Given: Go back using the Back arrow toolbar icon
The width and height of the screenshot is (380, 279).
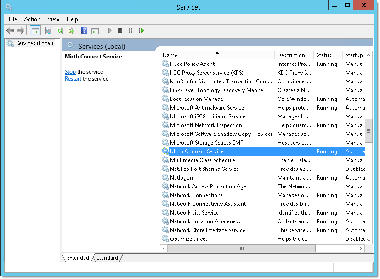Looking at the screenshot, I should click(x=10, y=30).
